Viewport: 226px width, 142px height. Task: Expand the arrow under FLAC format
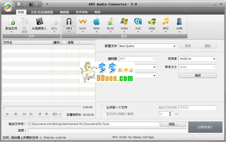click(110, 32)
